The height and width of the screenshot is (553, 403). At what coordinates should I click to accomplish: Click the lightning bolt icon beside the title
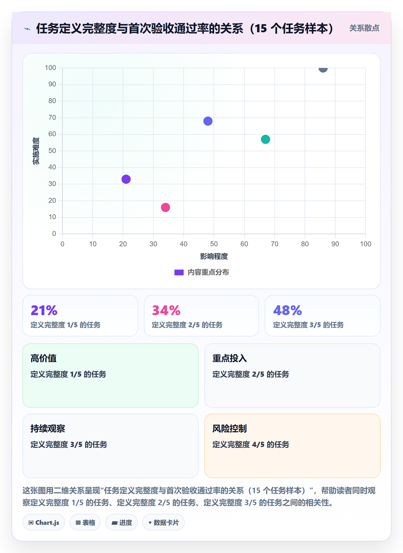coord(27,29)
